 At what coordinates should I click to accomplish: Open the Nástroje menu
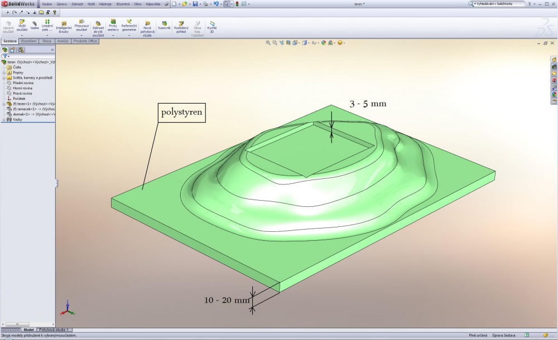105,4
